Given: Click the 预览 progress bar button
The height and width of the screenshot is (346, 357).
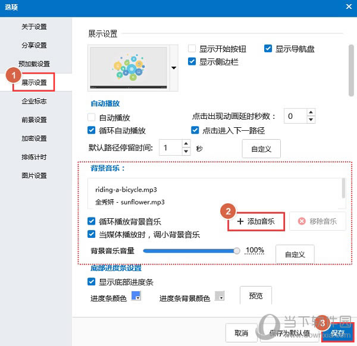Looking at the screenshot, I should [x=255, y=295].
